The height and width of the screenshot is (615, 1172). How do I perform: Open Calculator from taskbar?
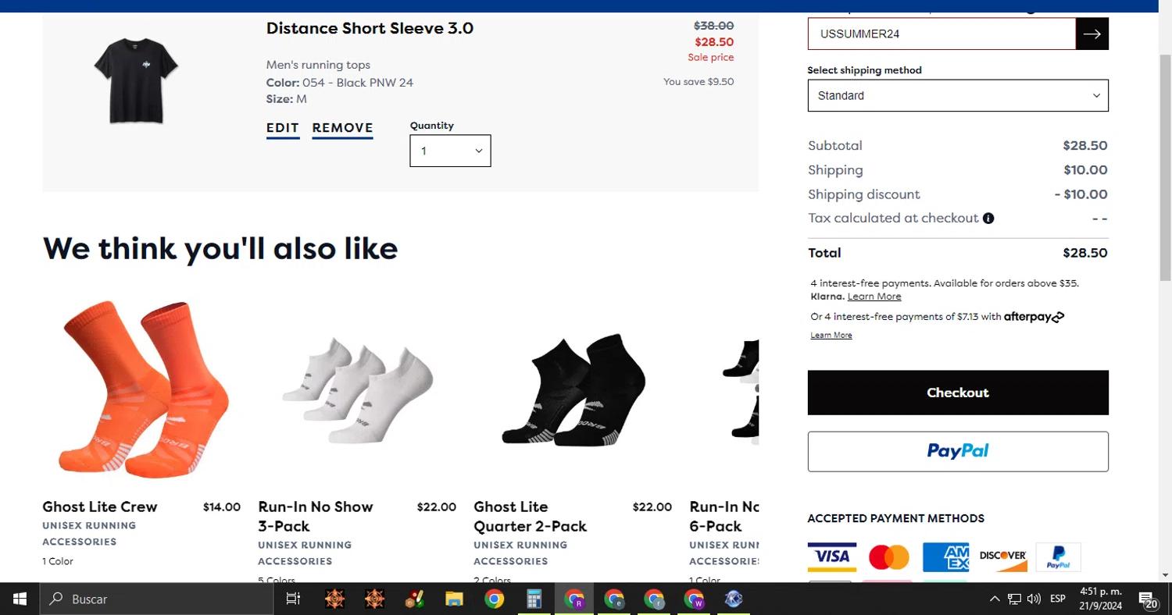pos(534,599)
